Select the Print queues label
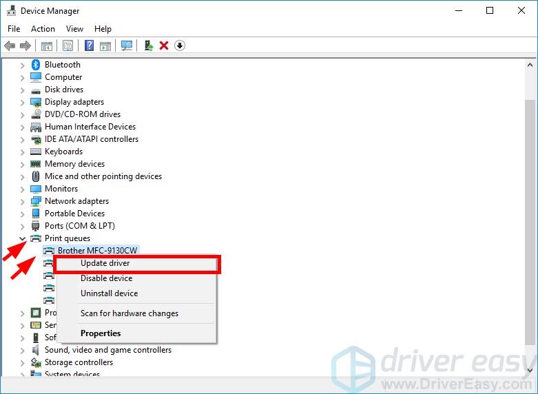 click(x=68, y=238)
